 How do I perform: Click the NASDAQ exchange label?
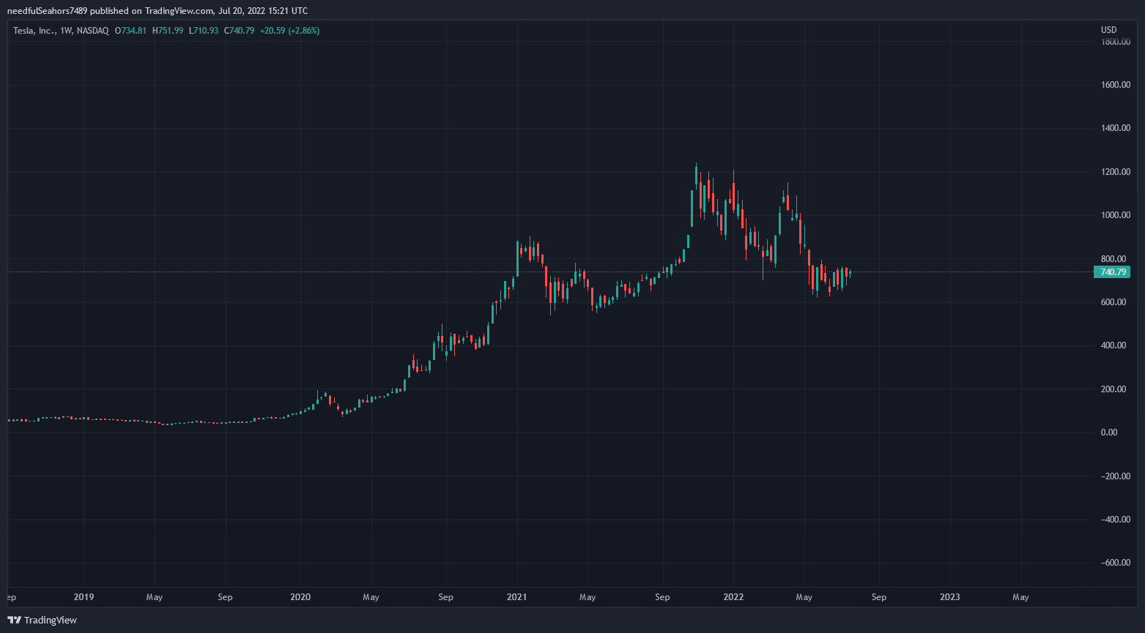[x=92, y=31]
